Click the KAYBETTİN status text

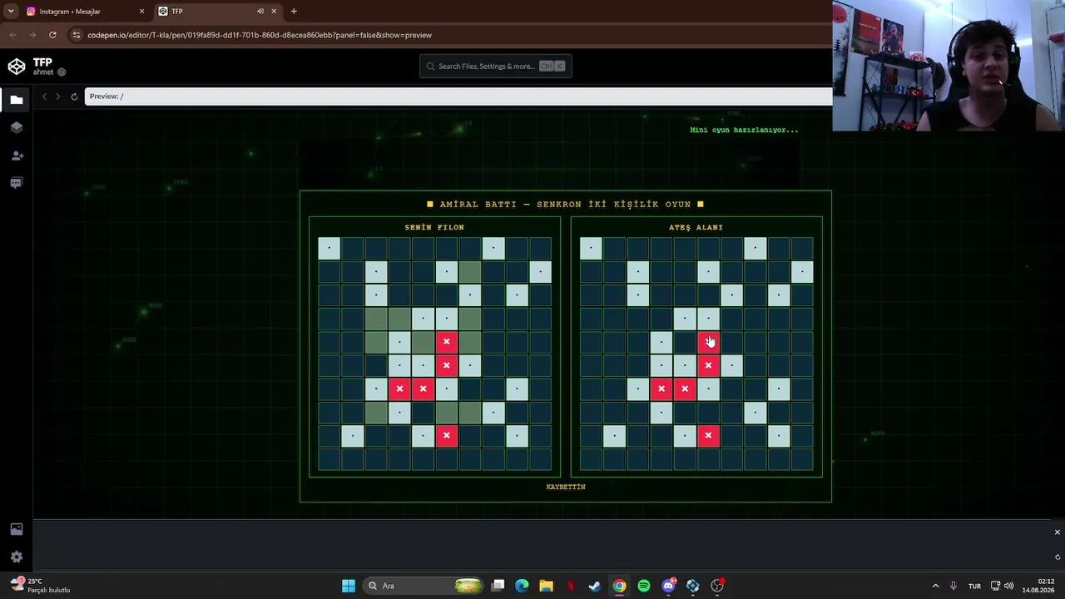(x=566, y=487)
